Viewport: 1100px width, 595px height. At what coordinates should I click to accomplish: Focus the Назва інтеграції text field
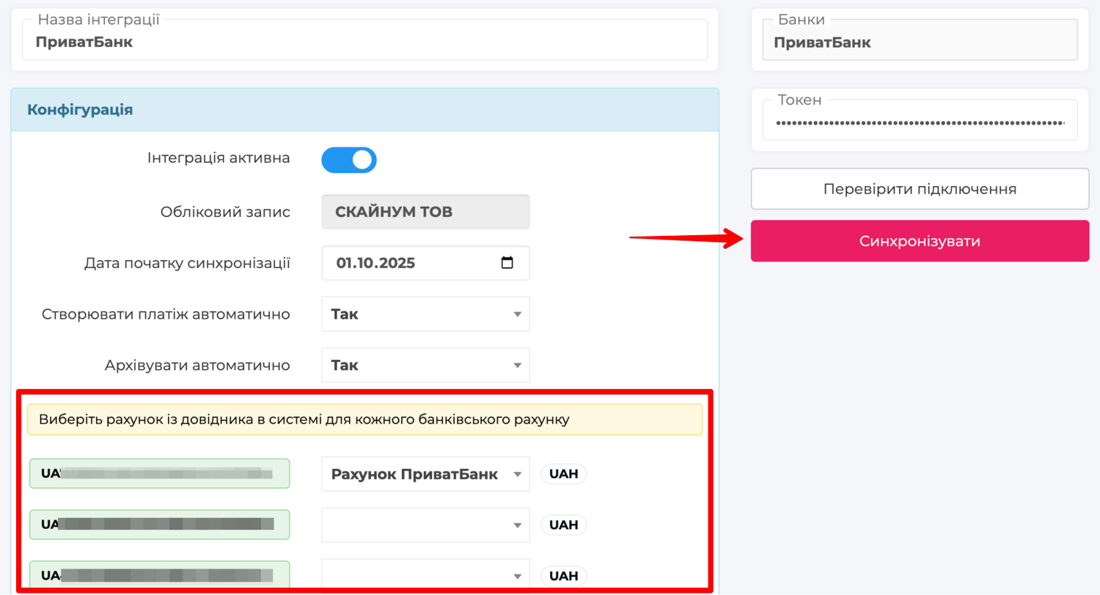[364, 41]
